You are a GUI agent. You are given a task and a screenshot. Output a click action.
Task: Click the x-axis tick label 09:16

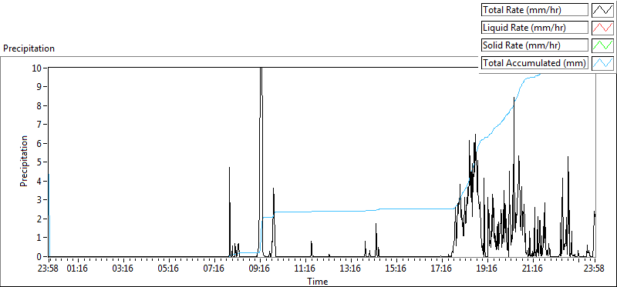pyautogui.click(x=260, y=269)
